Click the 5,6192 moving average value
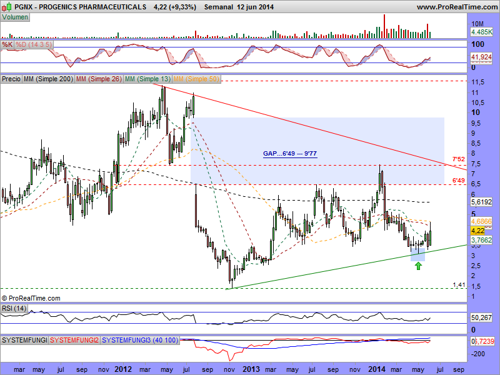500x375 pixels. tap(481, 202)
